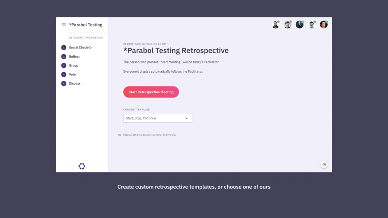Go to Social Check-In phase
This screenshot has width=388, height=218.
click(80, 48)
